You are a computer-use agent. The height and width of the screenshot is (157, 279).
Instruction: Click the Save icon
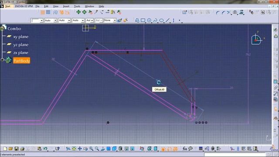point(17,149)
